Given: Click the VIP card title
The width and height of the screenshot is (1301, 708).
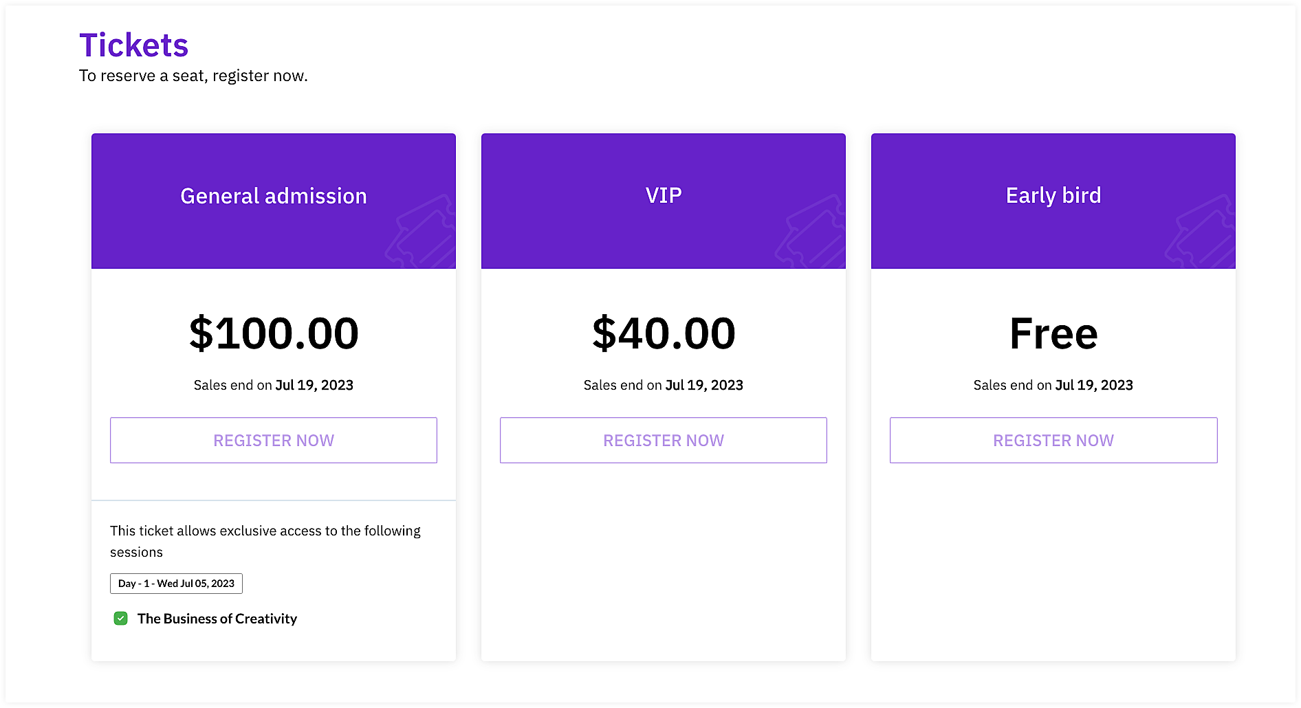Looking at the screenshot, I should click(x=664, y=195).
